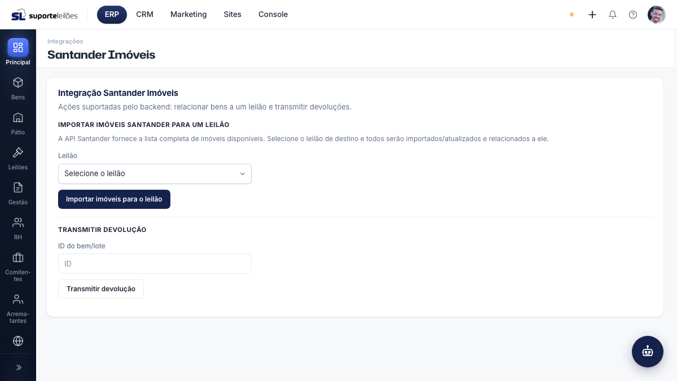Open the Gestão document icon
Image resolution: width=677 pixels, height=381 pixels.
(18, 187)
